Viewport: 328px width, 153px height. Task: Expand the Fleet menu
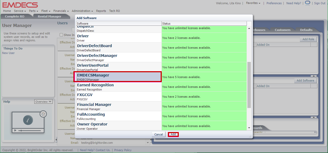[46, 11]
